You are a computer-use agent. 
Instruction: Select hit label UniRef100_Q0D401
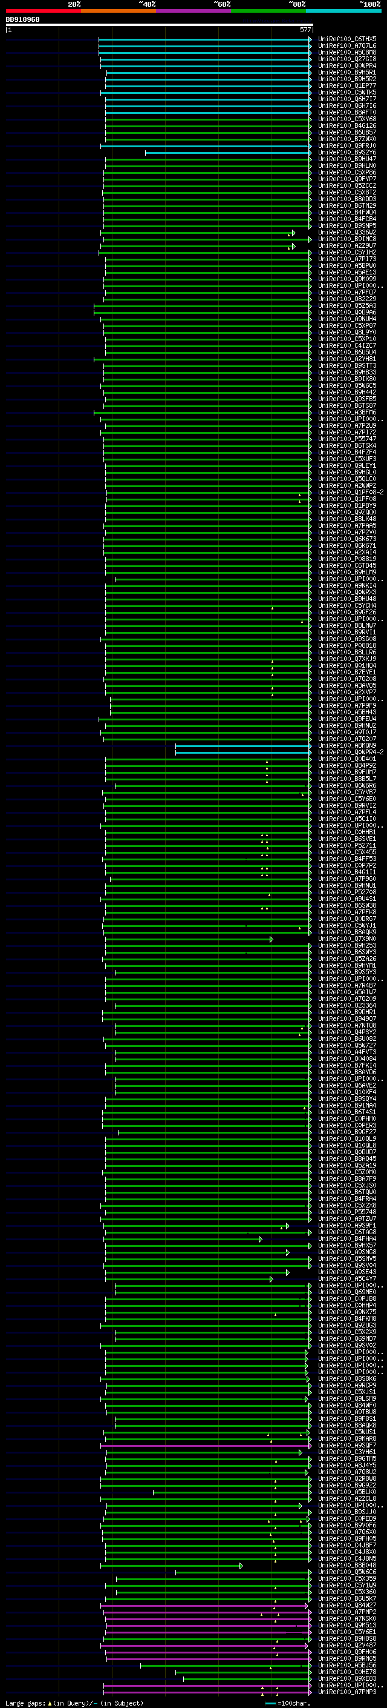347,759
